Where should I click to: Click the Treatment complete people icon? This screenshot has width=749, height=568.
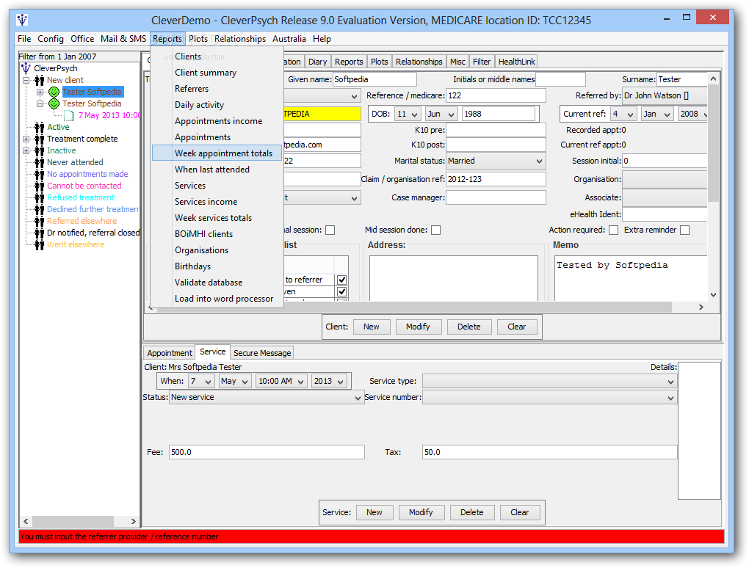40,139
